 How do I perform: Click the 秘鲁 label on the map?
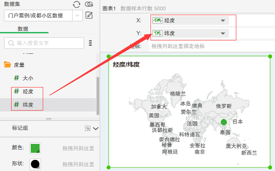[166, 145]
